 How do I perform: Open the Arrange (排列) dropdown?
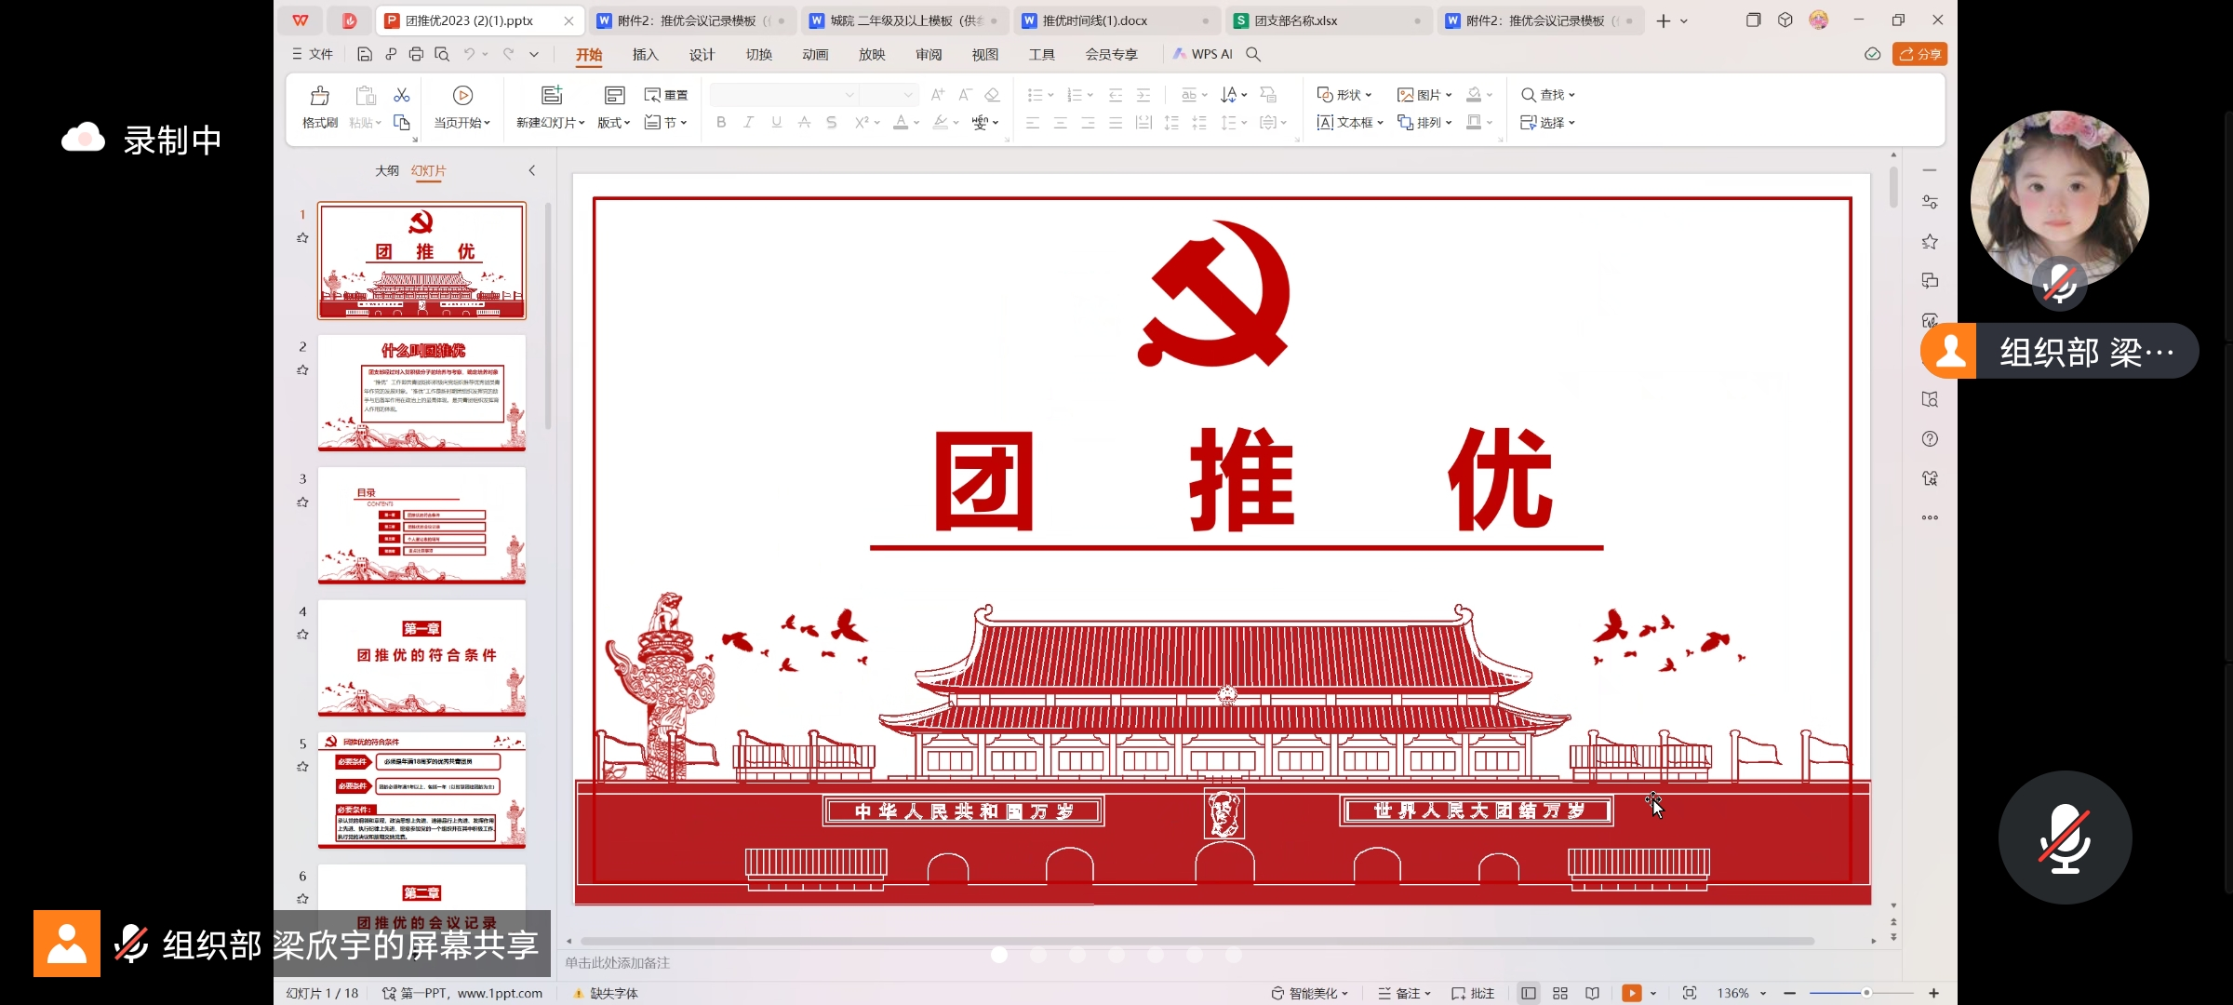(x=1424, y=122)
